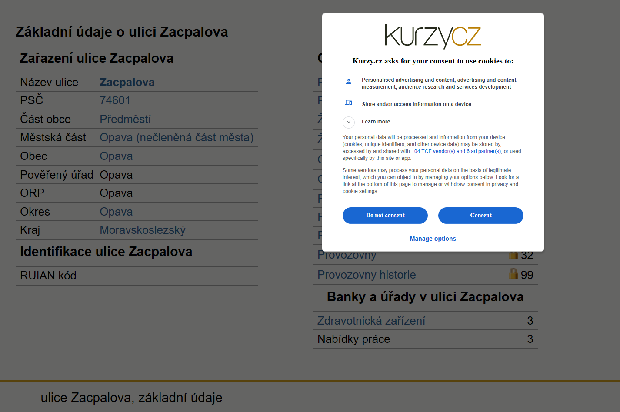620x412 pixels.
Task: Open the Moravskoslezský region link
Action: [x=143, y=230]
